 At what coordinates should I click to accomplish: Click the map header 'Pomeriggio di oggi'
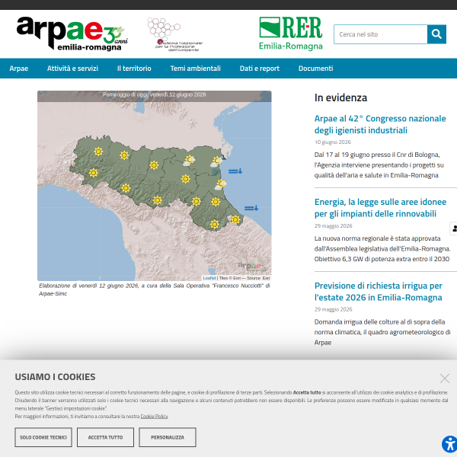(154, 94)
